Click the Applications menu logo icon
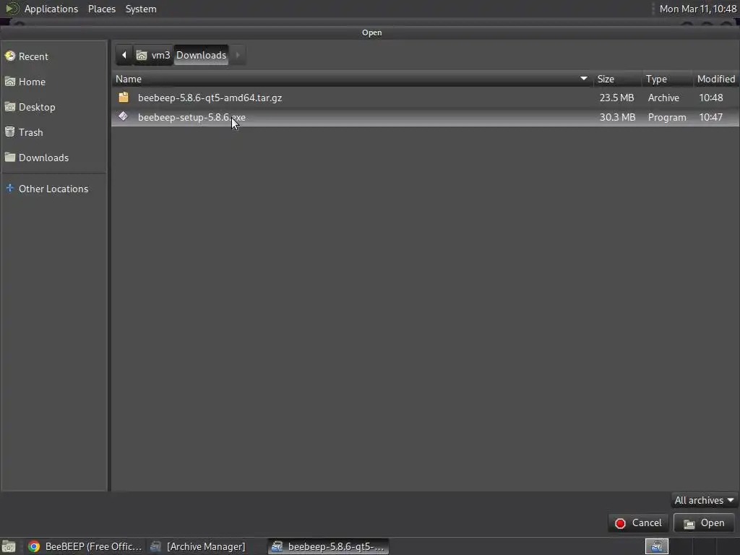 click(12, 9)
